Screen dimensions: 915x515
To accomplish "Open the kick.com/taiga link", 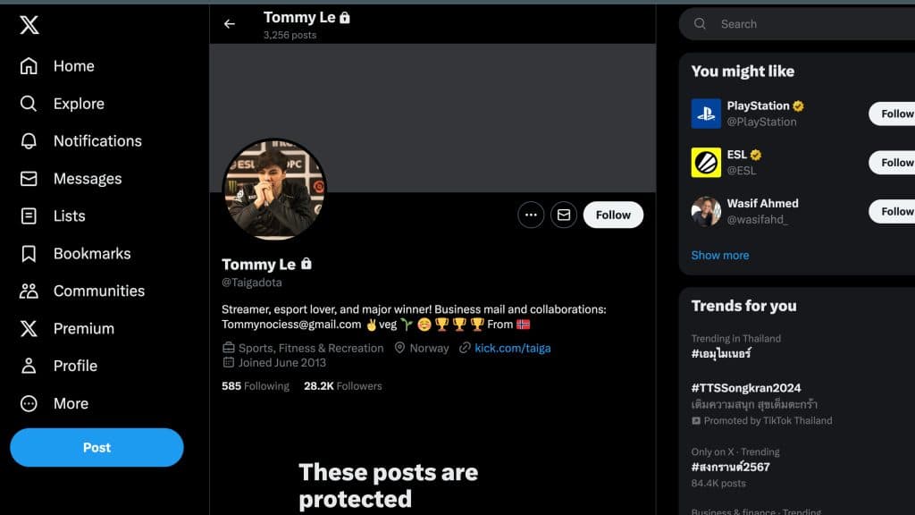I will [512, 348].
